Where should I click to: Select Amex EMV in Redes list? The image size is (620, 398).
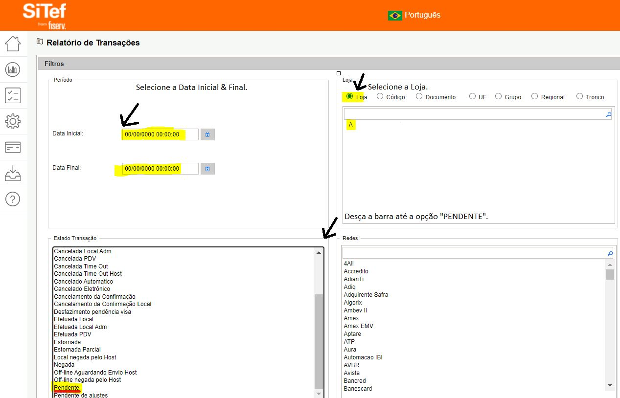(358, 326)
